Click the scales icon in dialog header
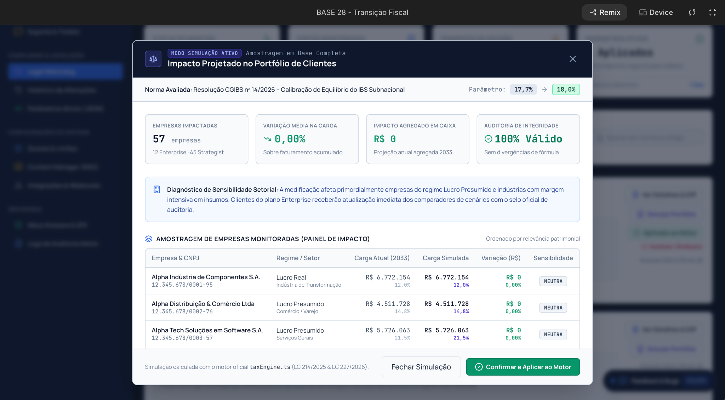 153,59
